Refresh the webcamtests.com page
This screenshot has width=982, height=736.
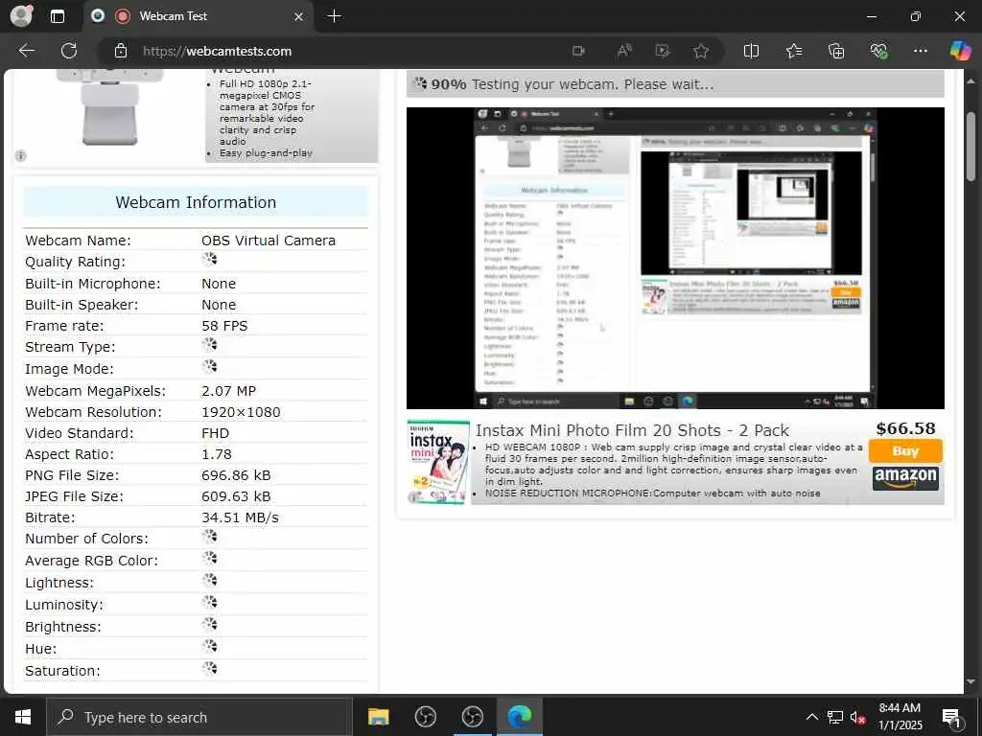pos(69,51)
